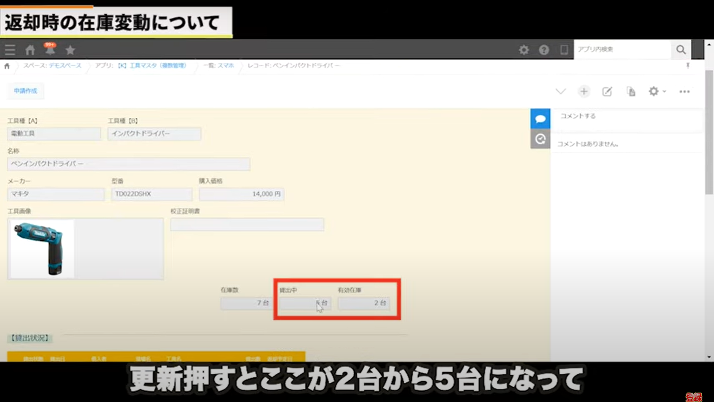Open favorites with the star icon
This screenshot has height=402, width=714.
[70, 49]
